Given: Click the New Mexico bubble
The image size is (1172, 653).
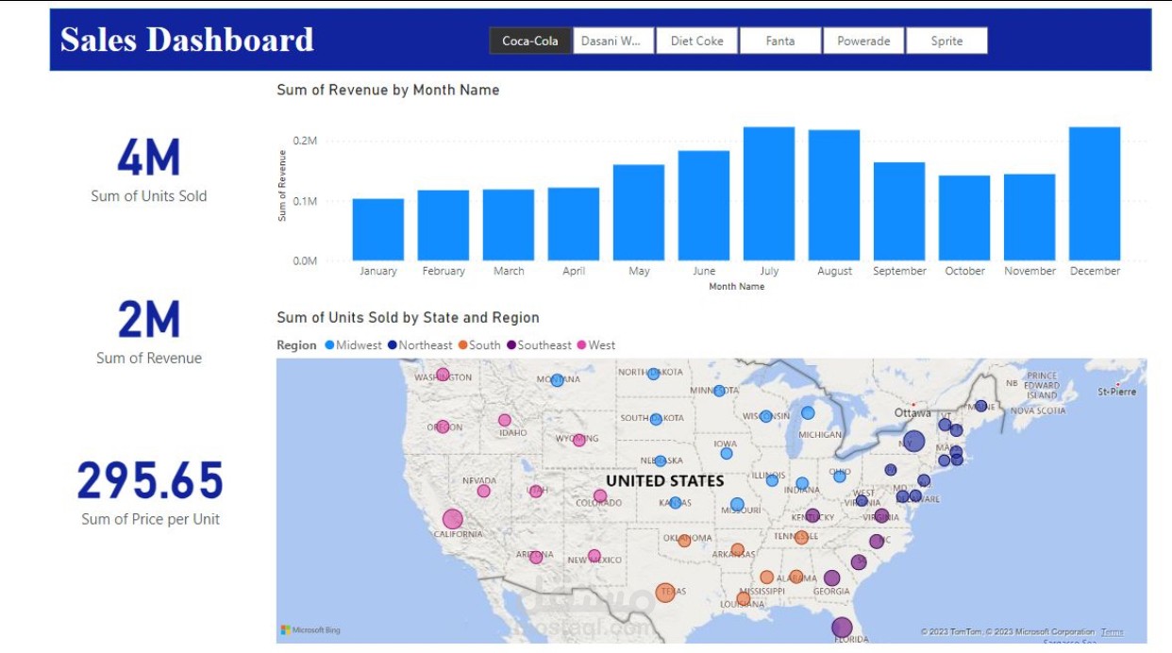Looking at the screenshot, I should [594, 556].
